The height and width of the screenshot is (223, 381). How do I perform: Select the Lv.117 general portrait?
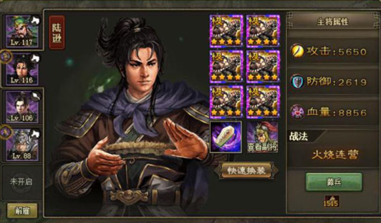(x=22, y=31)
